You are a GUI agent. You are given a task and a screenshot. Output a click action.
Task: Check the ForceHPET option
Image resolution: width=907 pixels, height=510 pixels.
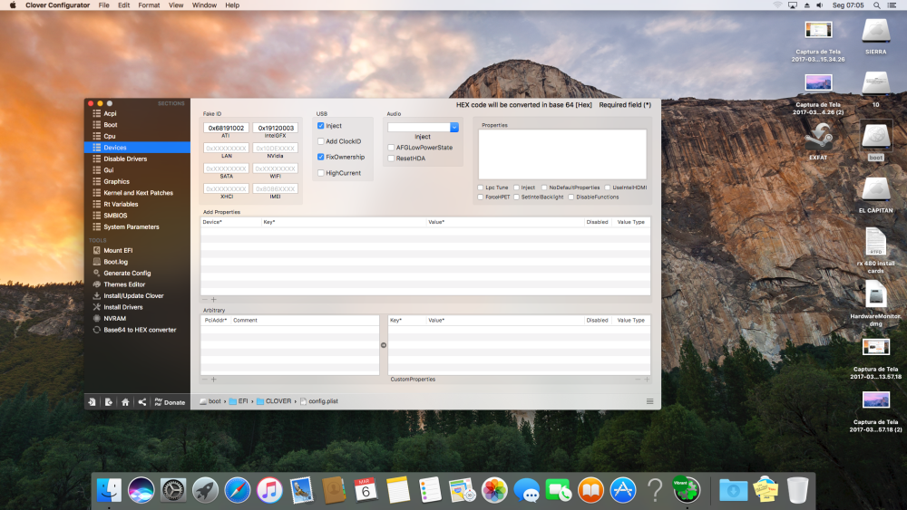click(x=480, y=197)
